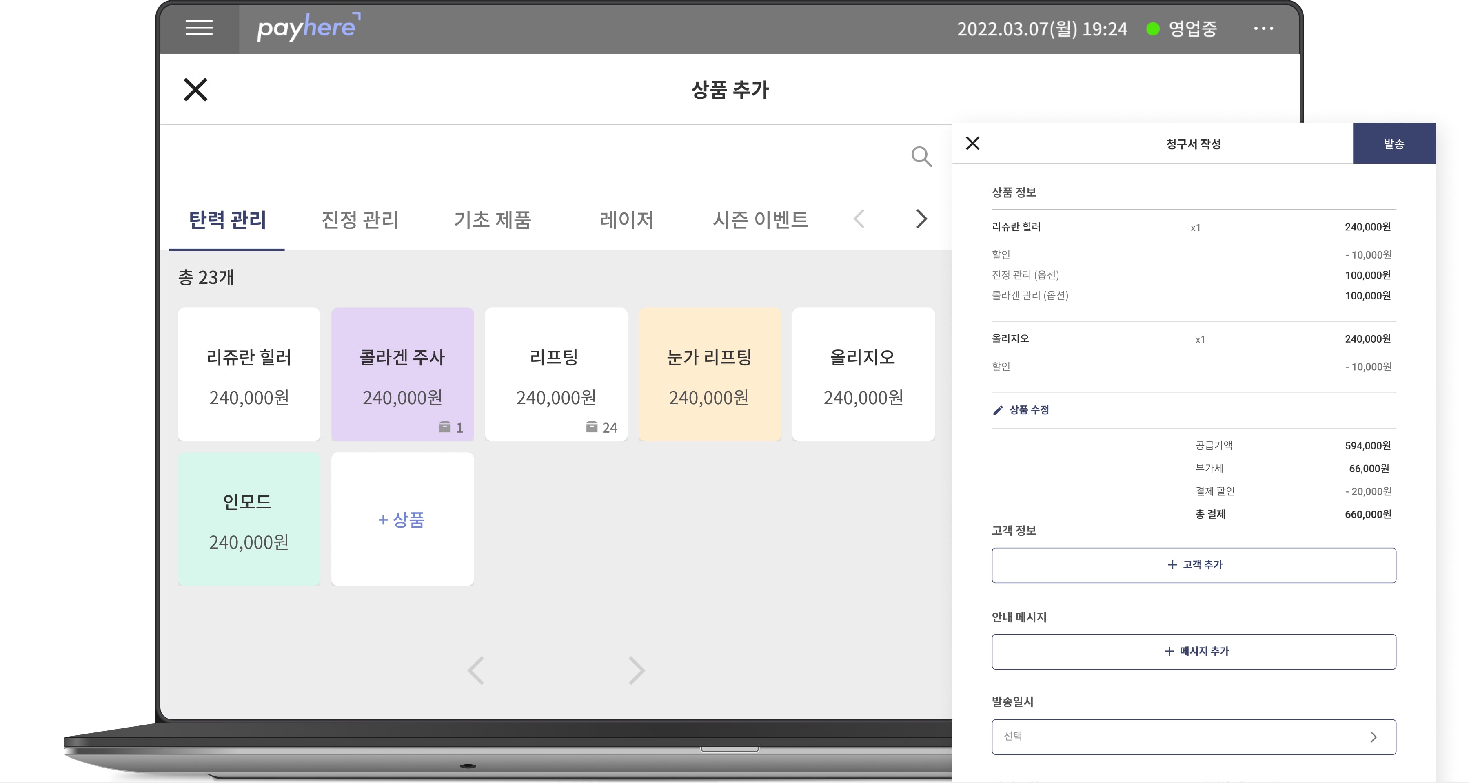Select the 탄력 관리 tab

(227, 220)
